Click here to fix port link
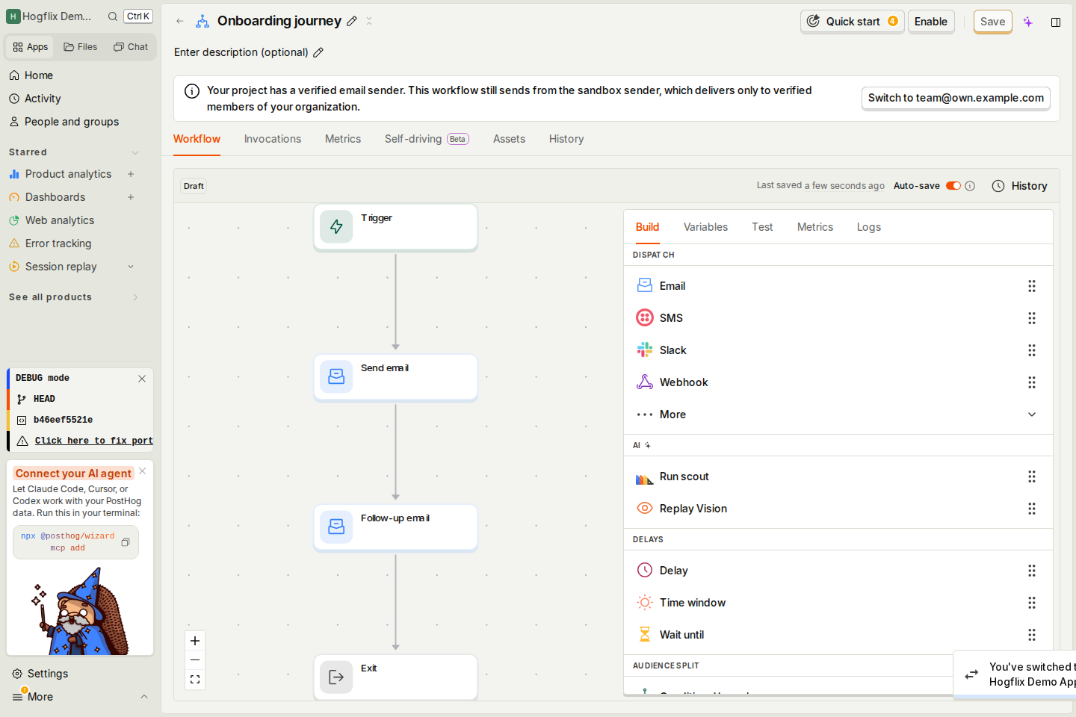Image resolution: width=1076 pixels, height=717 pixels. point(93,441)
